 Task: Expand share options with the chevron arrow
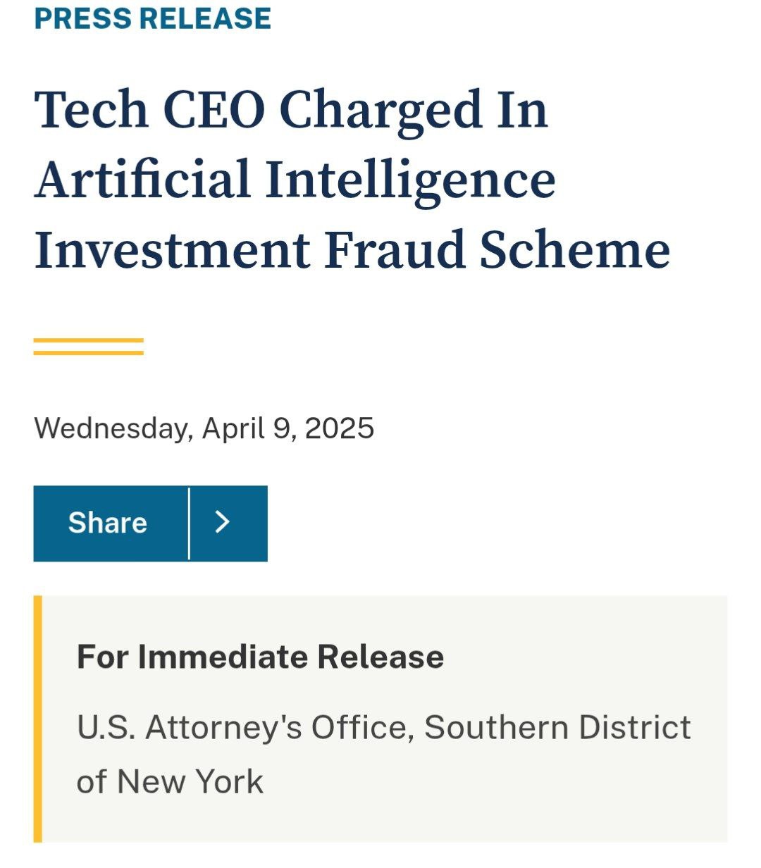[223, 522]
